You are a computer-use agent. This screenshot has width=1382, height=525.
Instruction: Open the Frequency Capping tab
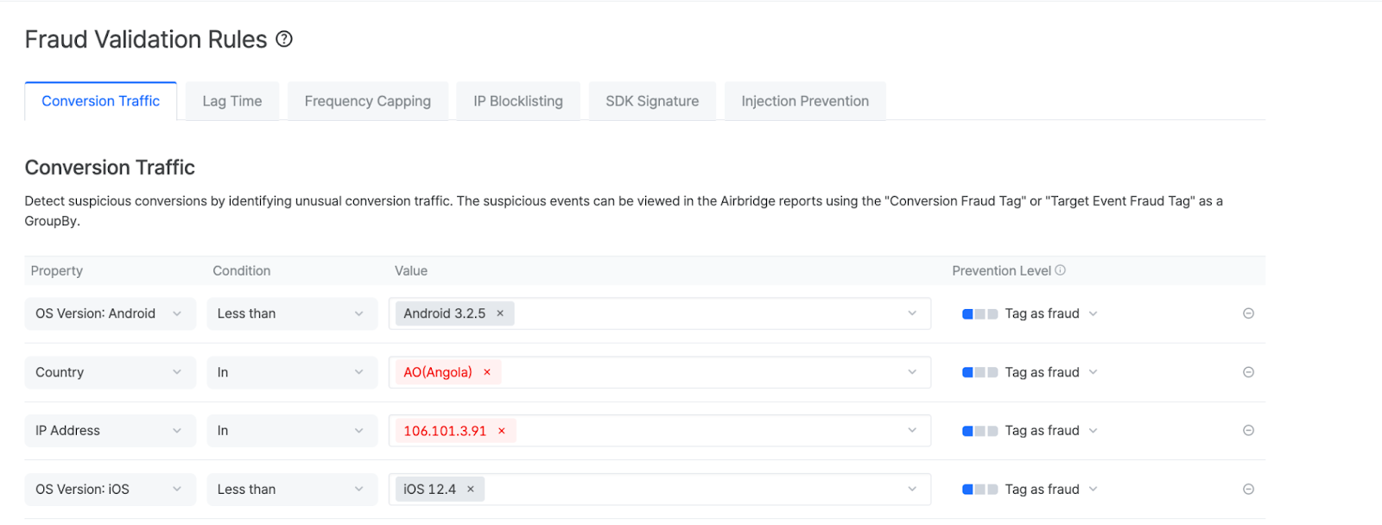point(367,101)
